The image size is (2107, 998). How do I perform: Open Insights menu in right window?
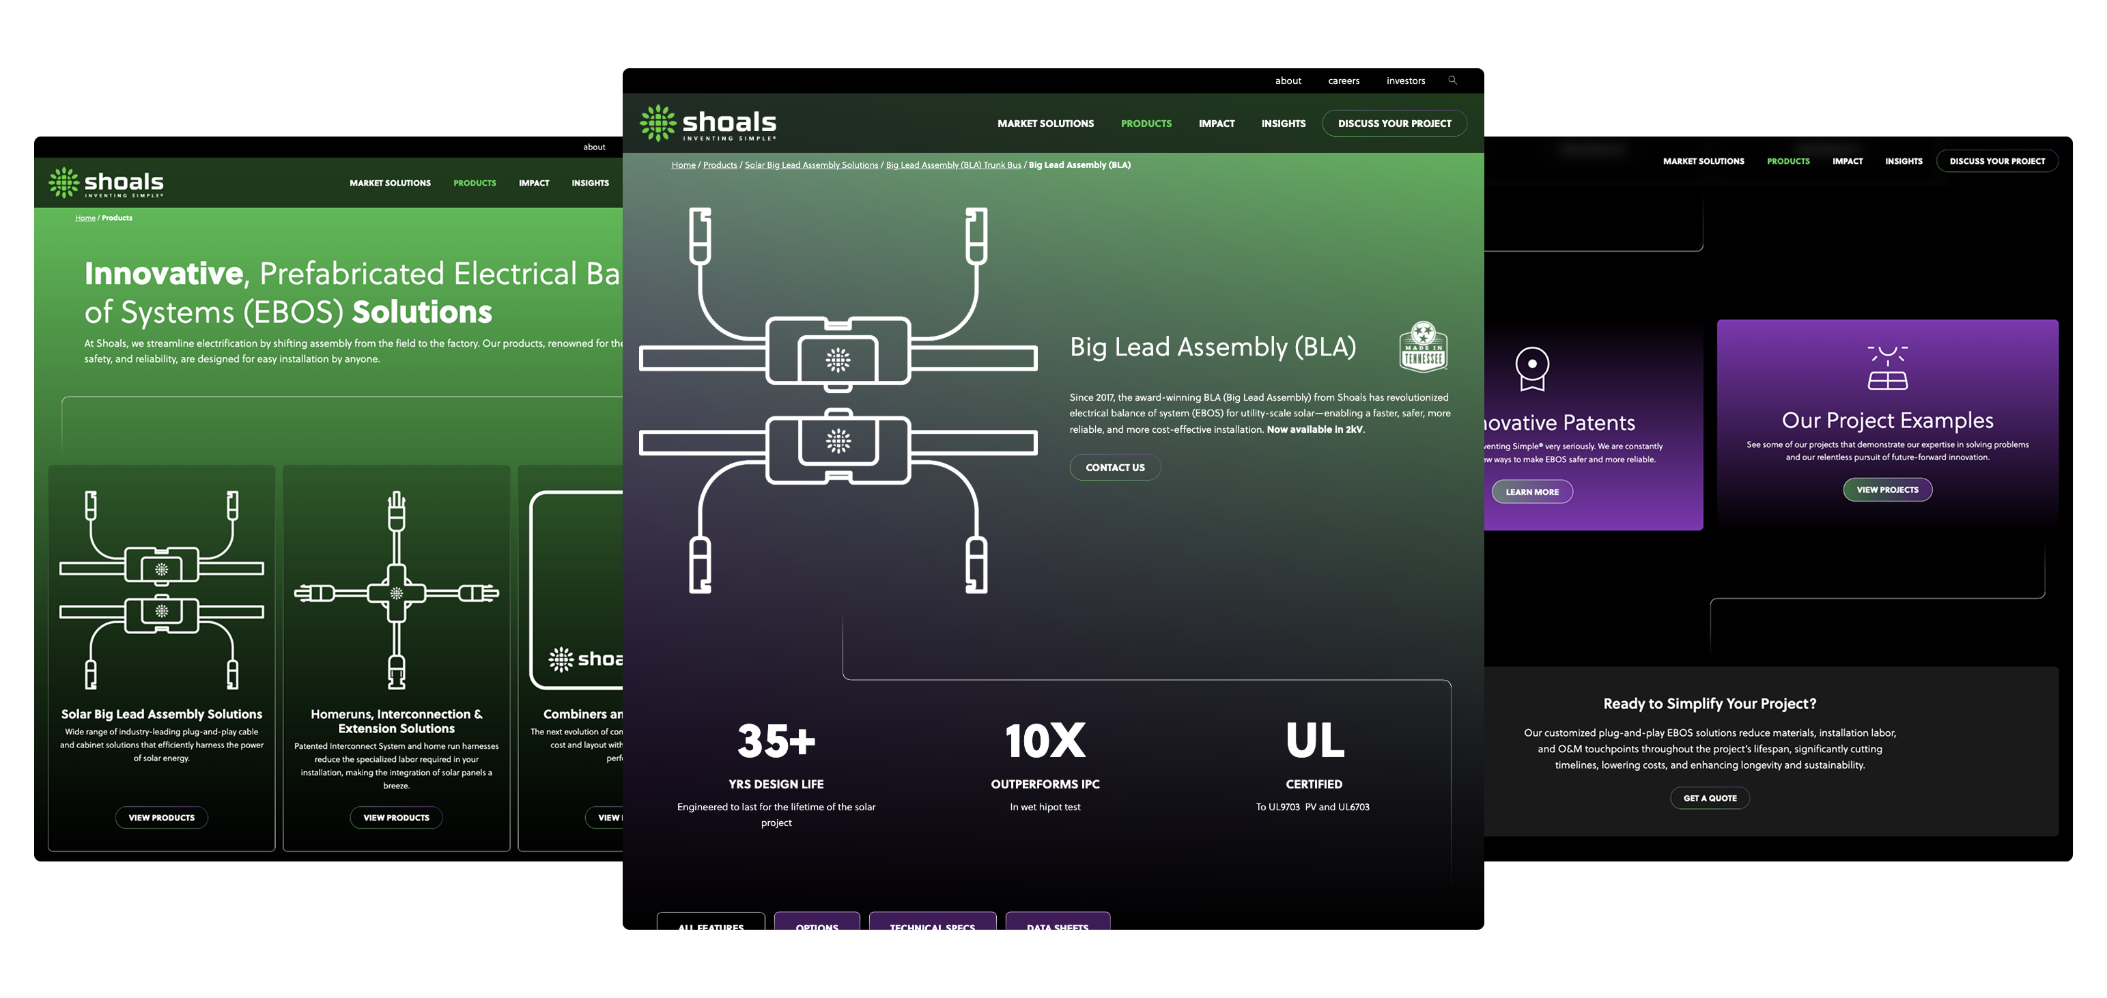(x=1904, y=161)
